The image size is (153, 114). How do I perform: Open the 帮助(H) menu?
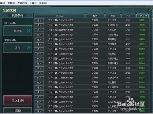pyautogui.click(x=43, y=3)
